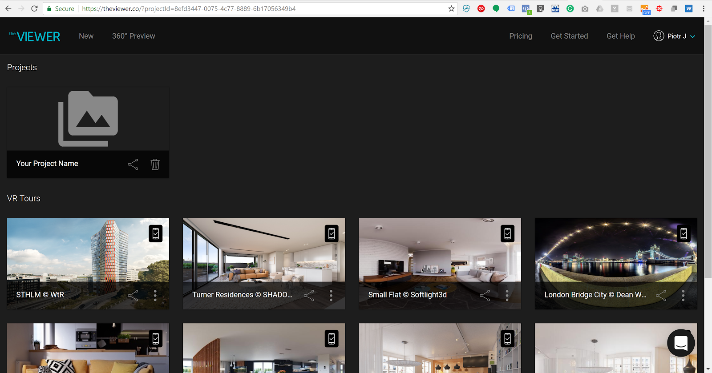712x373 pixels.
Task: Share the London Bridge City tour
Action: (661, 295)
